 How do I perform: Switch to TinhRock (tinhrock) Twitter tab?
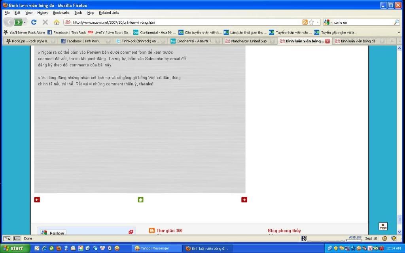pos(140,41)
